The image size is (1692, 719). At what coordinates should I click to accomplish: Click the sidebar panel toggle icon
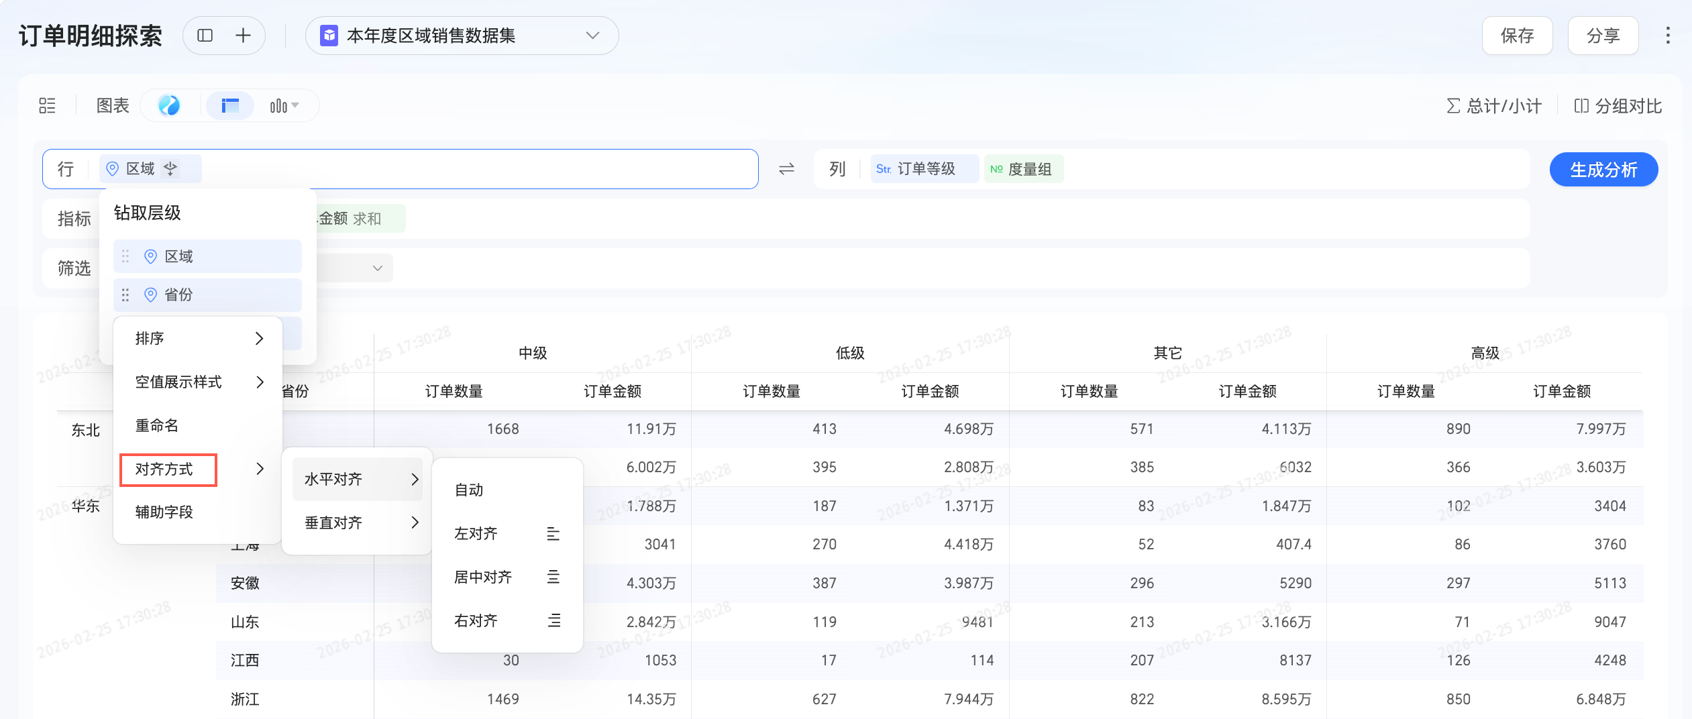click(x=205, y=36)
